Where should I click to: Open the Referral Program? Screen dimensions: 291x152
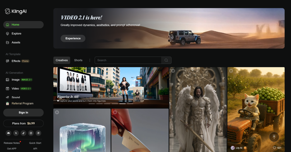pos(22,103)
